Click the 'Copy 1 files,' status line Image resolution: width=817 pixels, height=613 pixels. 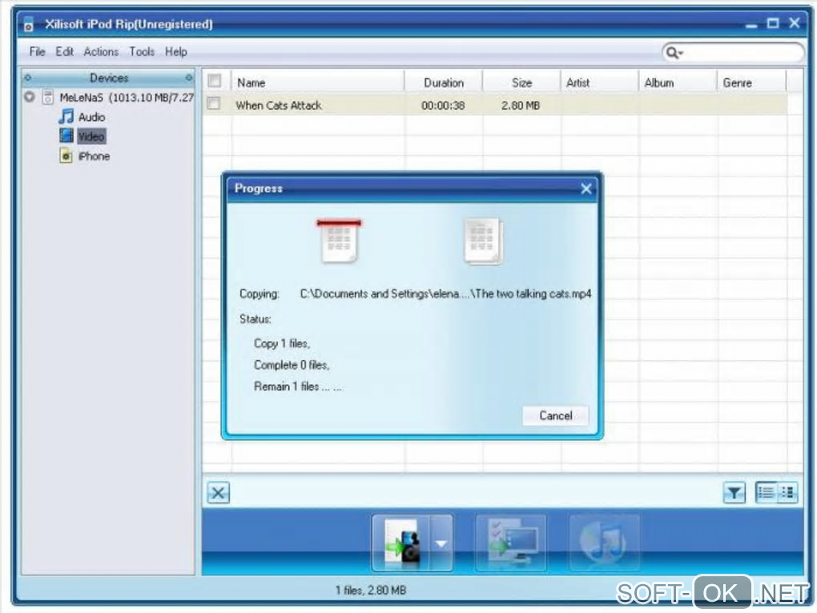pyautogui.click(x=282, y=343)
